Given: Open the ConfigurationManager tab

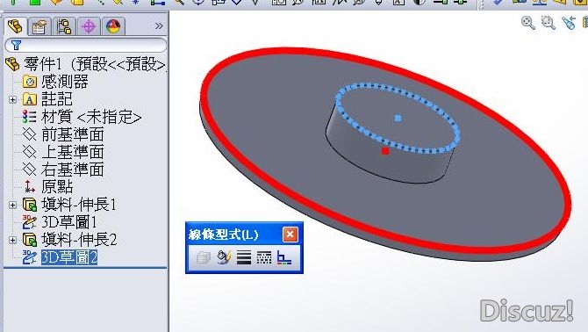Looking at the screenshot, I should tap(64, 26).
